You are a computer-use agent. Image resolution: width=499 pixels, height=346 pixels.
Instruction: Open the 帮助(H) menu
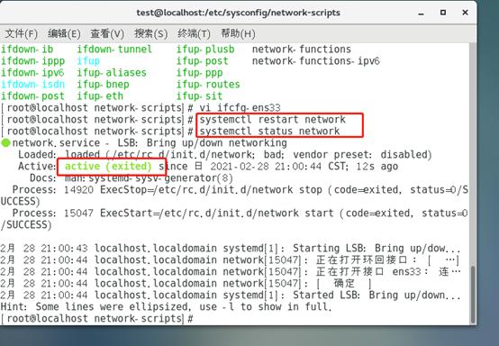pos(238,33)
